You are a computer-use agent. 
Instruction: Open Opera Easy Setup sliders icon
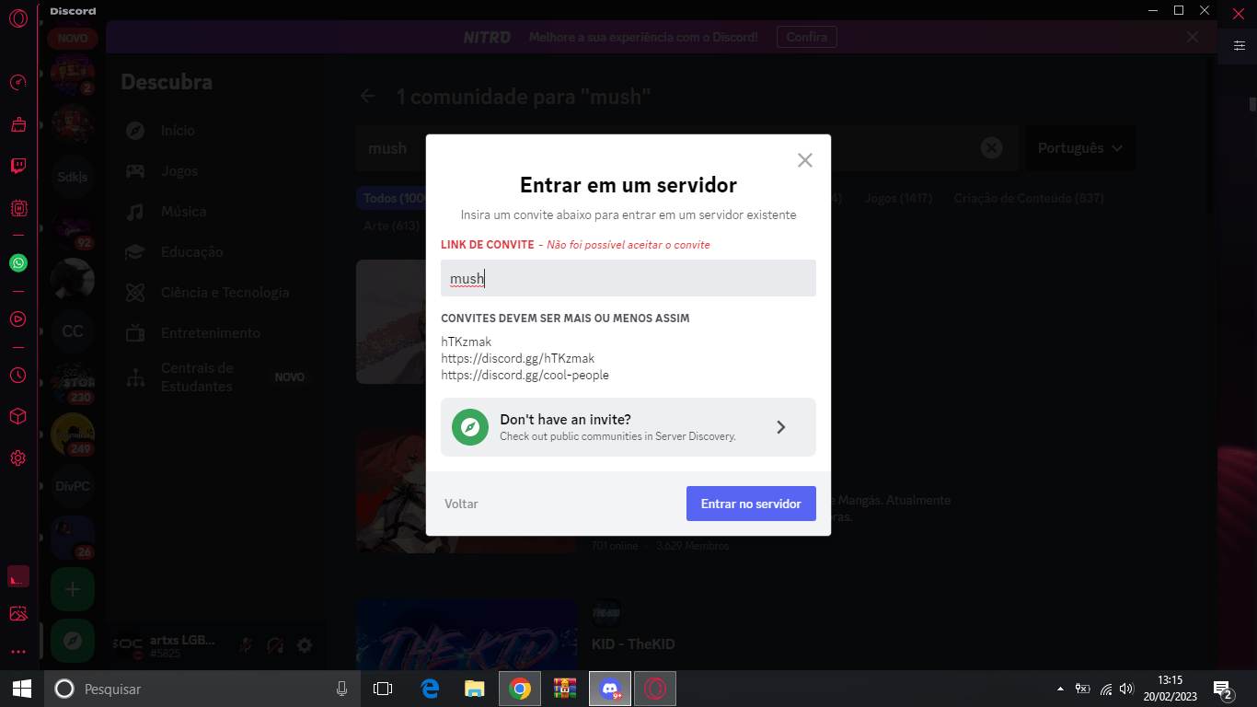(x=1238, y=45)
